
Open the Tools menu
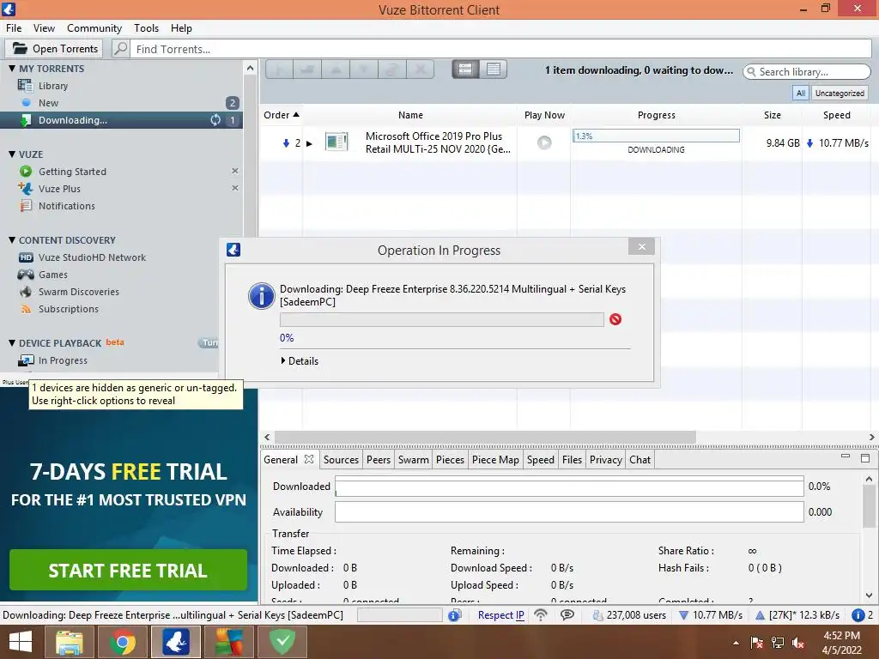(x=146, y=28)
